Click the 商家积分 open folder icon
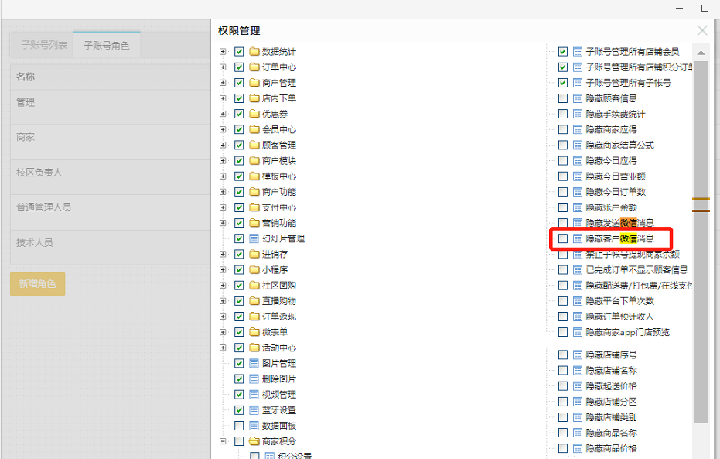This screenshot has width=720, height=459. [x=254, y=441]
